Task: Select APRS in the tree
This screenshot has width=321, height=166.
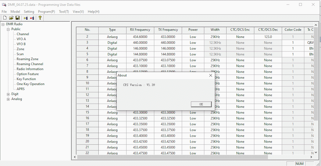Action: click(20, 89)
